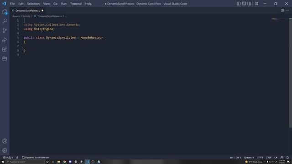Select the DynamicScrollView.cs editor tab
The height and width of the screenshot is (164, 292).
(x=27, y=10)
